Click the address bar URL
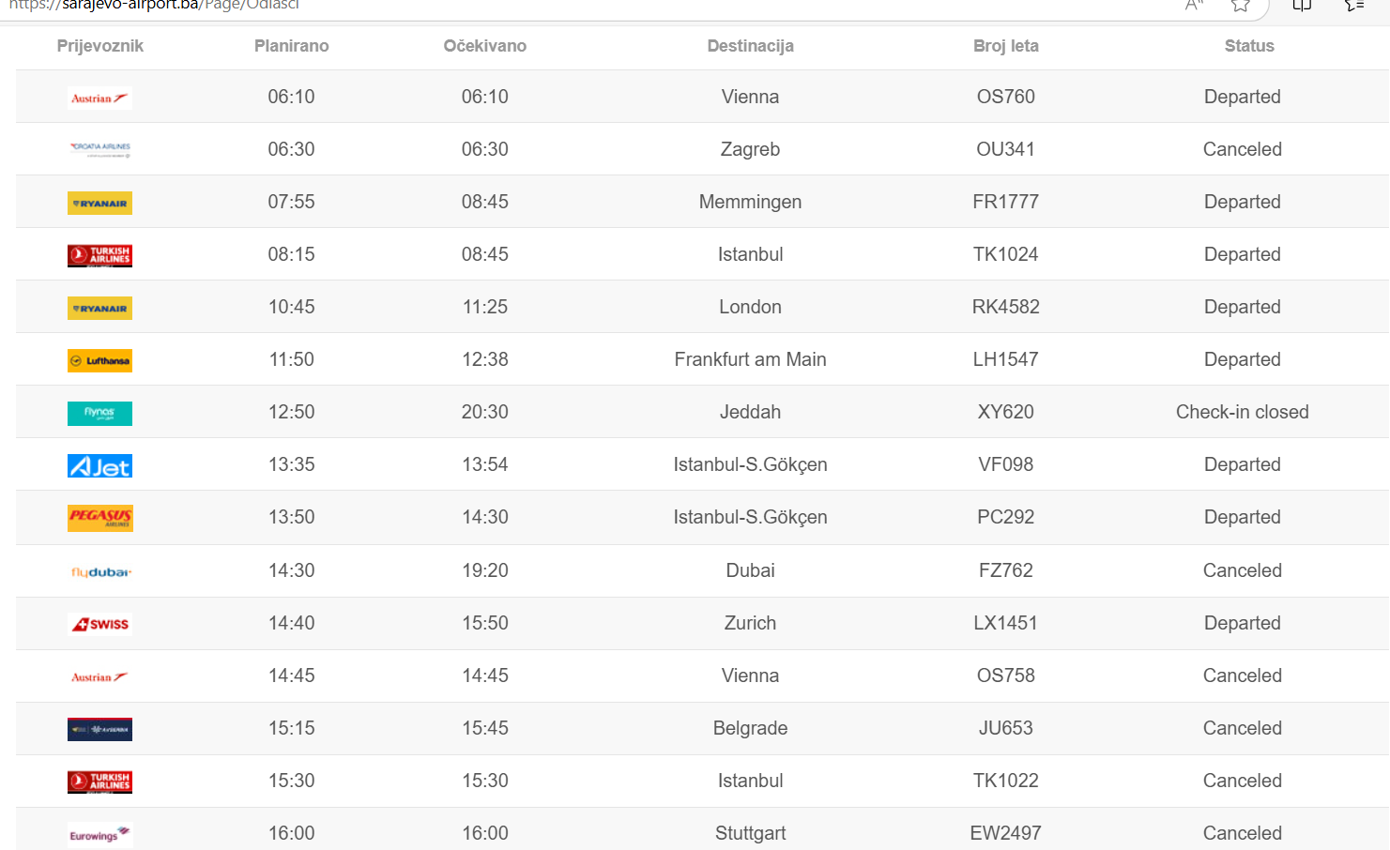 (x=154, y=5)
